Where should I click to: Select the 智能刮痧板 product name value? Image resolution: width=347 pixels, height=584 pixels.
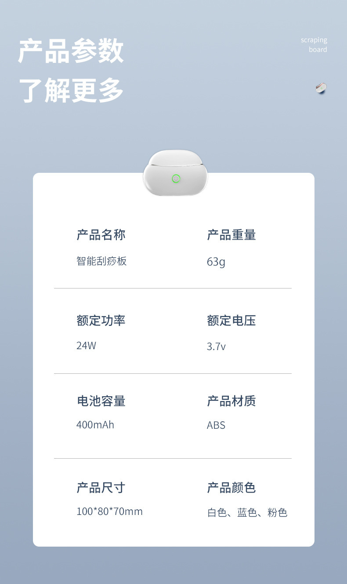[101, 261]
